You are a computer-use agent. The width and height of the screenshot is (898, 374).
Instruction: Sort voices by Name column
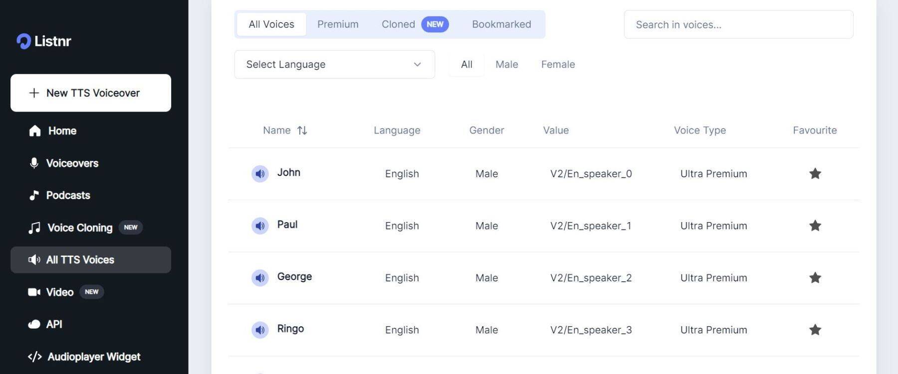pos(302,130)
